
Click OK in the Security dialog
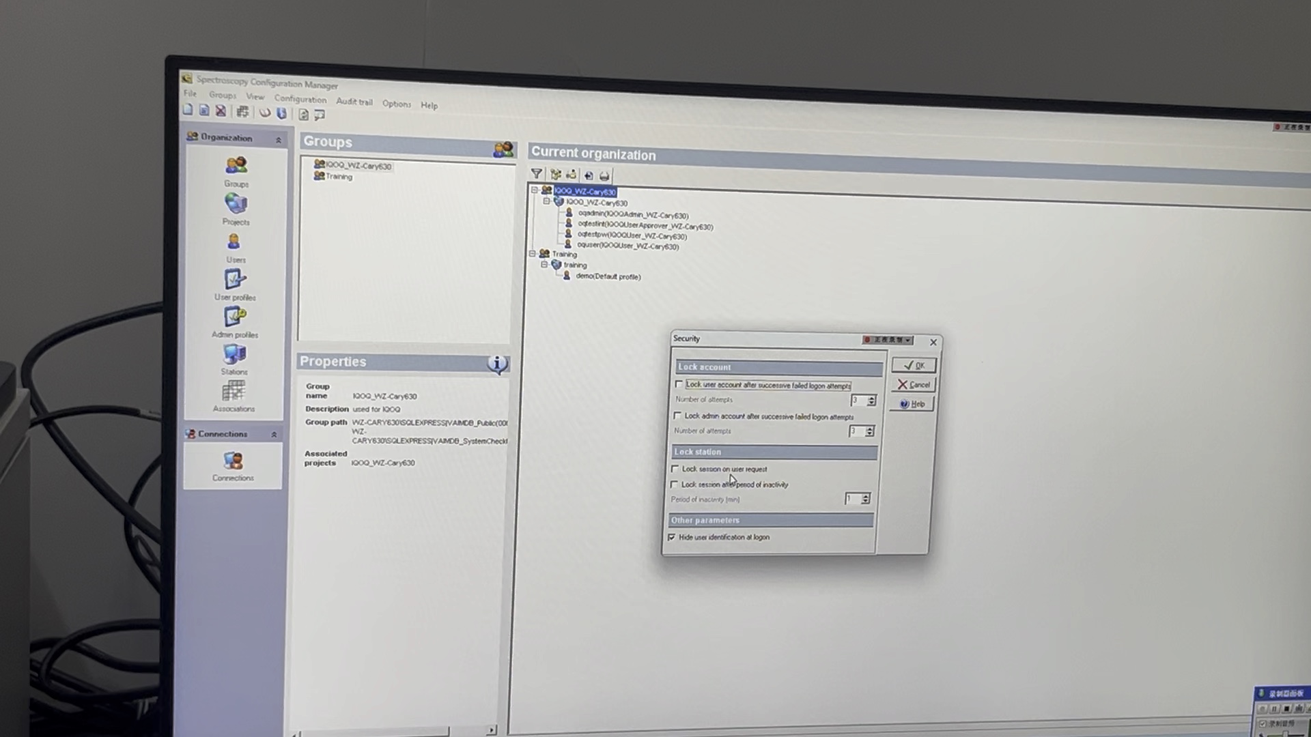point(914,365)
